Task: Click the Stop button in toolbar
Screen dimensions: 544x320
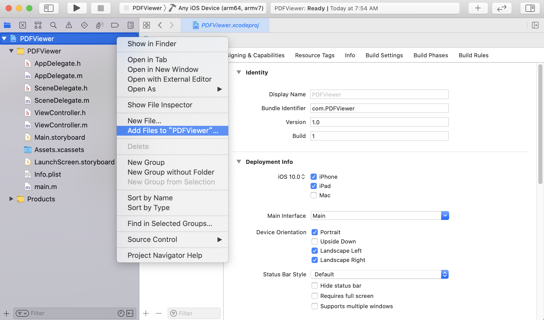Action: coord(101,8)
